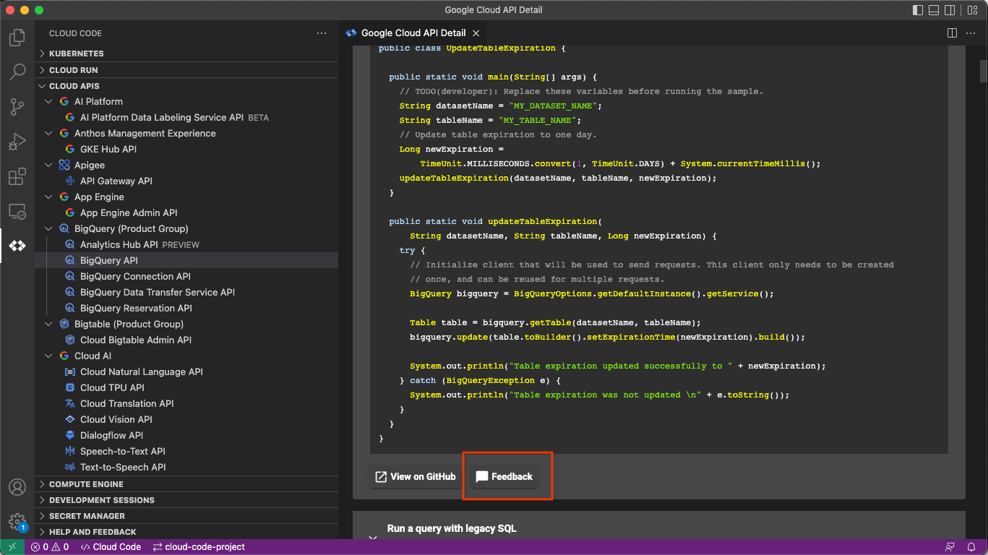This screenshot has height=555, width=988.
Task: Open Run and Debug view icon
Action: tap(17, 142)
